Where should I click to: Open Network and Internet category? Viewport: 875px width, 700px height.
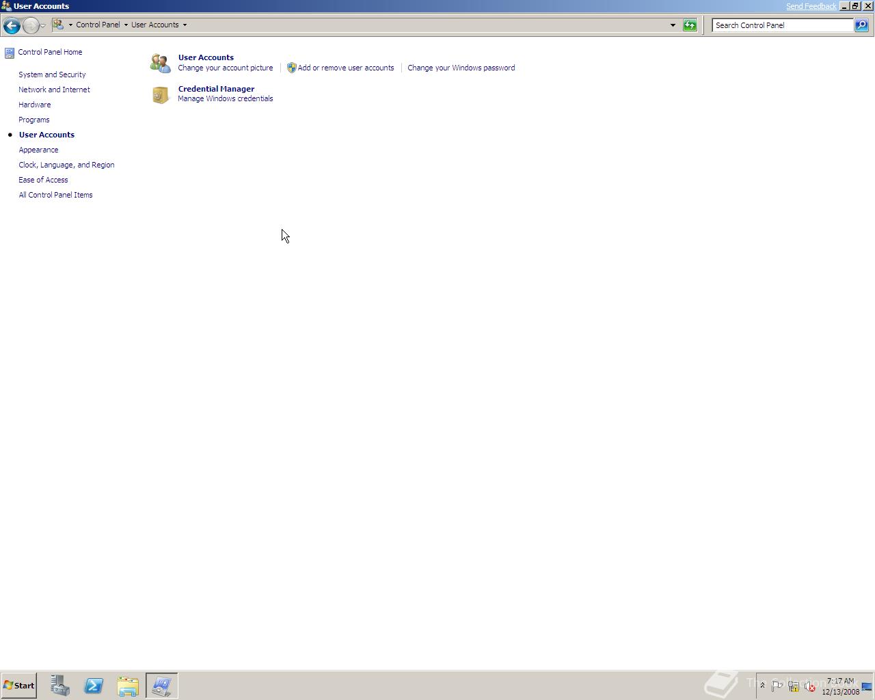pyautogui.click(x=54, y=90)
